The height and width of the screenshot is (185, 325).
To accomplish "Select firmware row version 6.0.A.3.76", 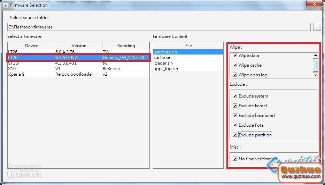I will coord(79,52).
